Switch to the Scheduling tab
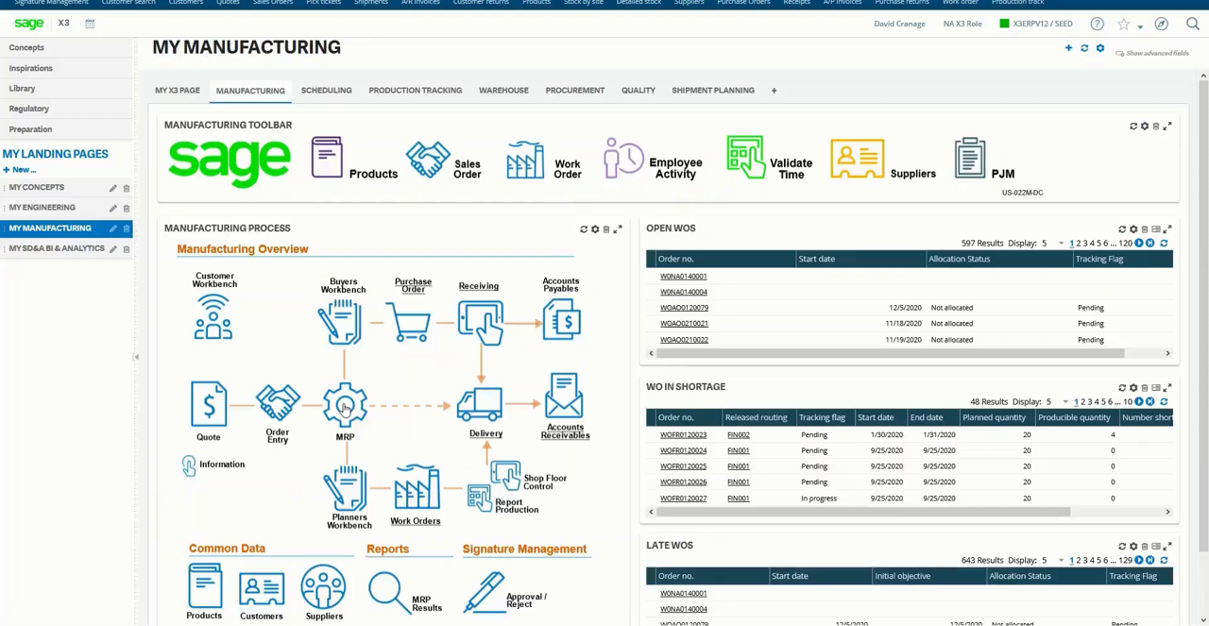Image resolution: width=1209 pixels, height=626 pixels. click(x=326, y=91)
